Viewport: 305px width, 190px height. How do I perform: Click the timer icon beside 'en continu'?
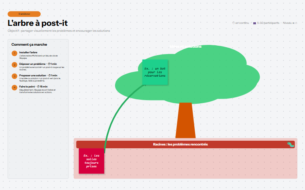pyautogui.click(x=233, y=23)
